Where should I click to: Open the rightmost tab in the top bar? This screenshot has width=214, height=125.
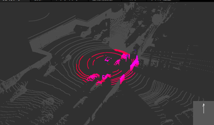click(163, 1)
